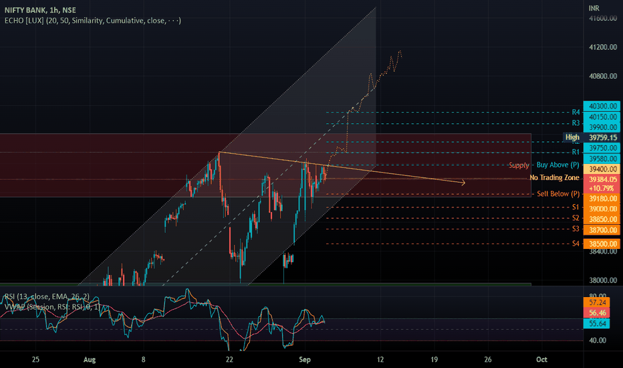Select the No Trading Zone label
This screenshot has height=368, width=623.
click(554, 177)
